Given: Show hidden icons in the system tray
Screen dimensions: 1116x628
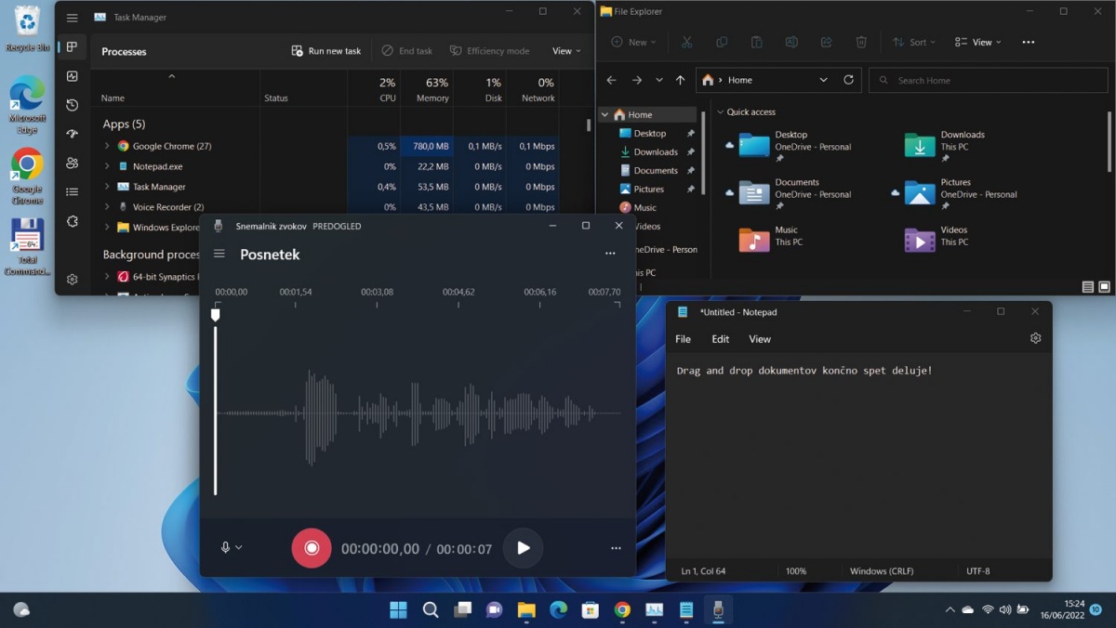Looking at the screenshot, I should (x=950, y=610).
